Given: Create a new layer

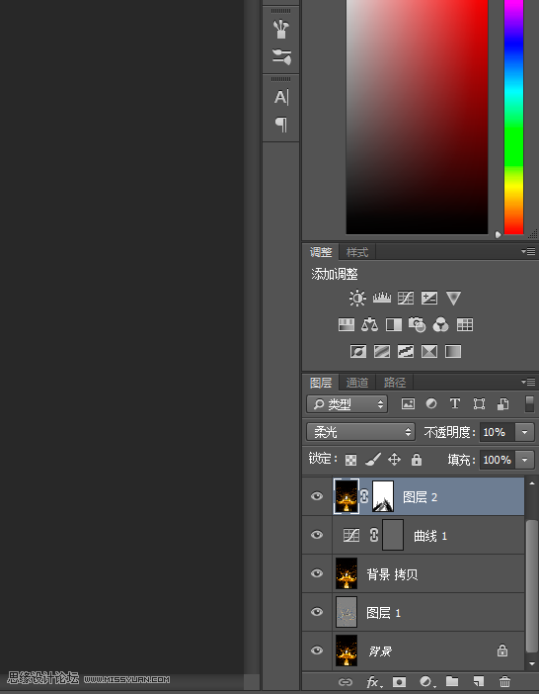Looking at the screenshot, I should pos(479,681).
